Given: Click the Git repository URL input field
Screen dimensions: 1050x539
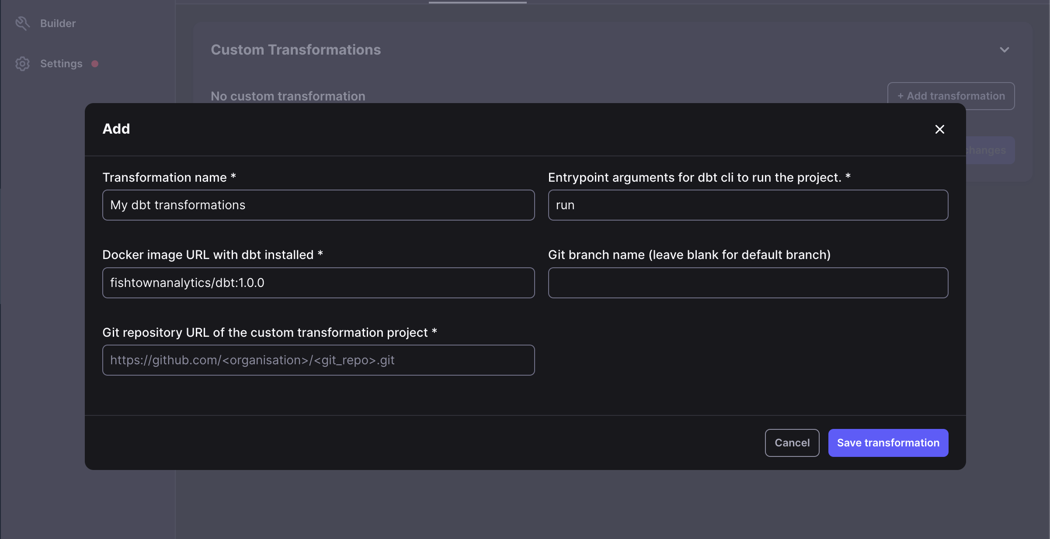Looking at the screenshot, I should pos(318,360).
